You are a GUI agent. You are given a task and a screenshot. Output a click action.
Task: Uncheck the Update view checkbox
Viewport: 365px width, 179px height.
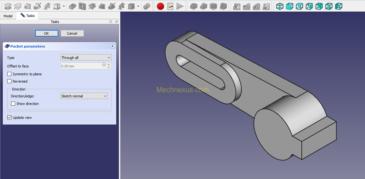pyautogui.click(x=9, y=117)
